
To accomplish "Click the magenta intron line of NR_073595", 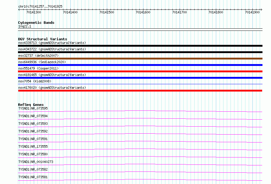I will click(140, 111).
